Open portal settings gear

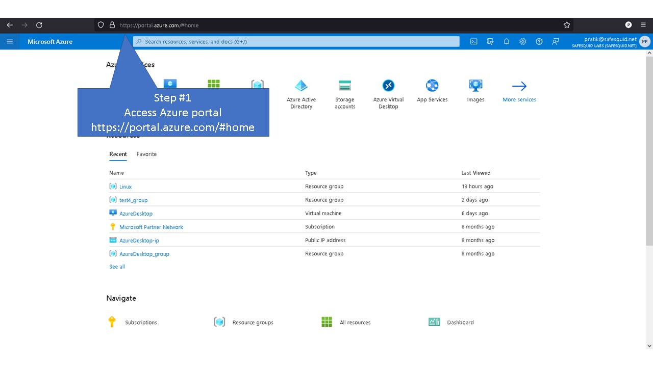(523, 42)
